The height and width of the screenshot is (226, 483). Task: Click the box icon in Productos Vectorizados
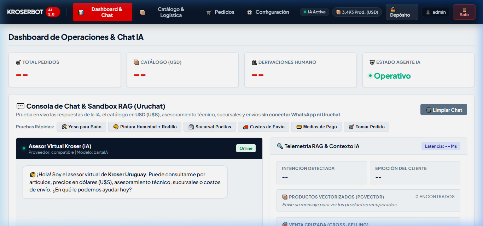pyautogui.click(x=285, y=197)
